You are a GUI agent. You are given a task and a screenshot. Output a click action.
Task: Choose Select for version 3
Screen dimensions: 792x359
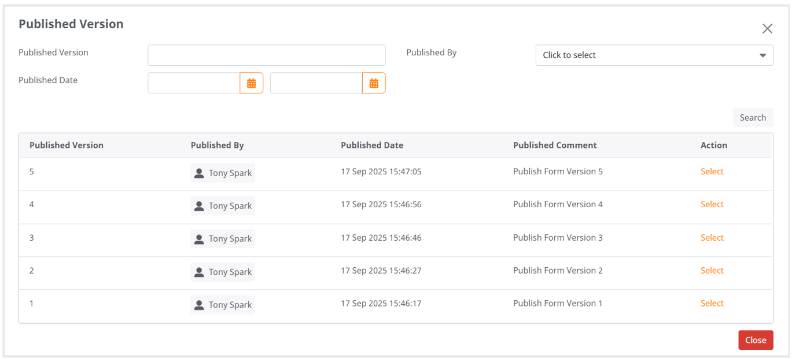712,238
